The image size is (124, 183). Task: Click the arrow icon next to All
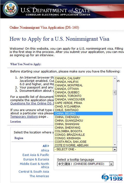(48, 146)
